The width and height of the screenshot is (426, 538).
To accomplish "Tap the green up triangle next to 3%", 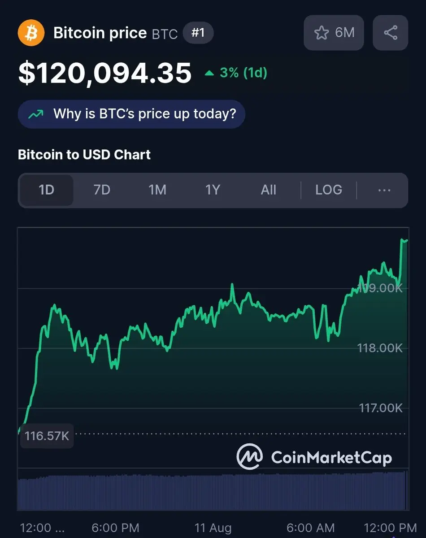I will coord(209,73).
